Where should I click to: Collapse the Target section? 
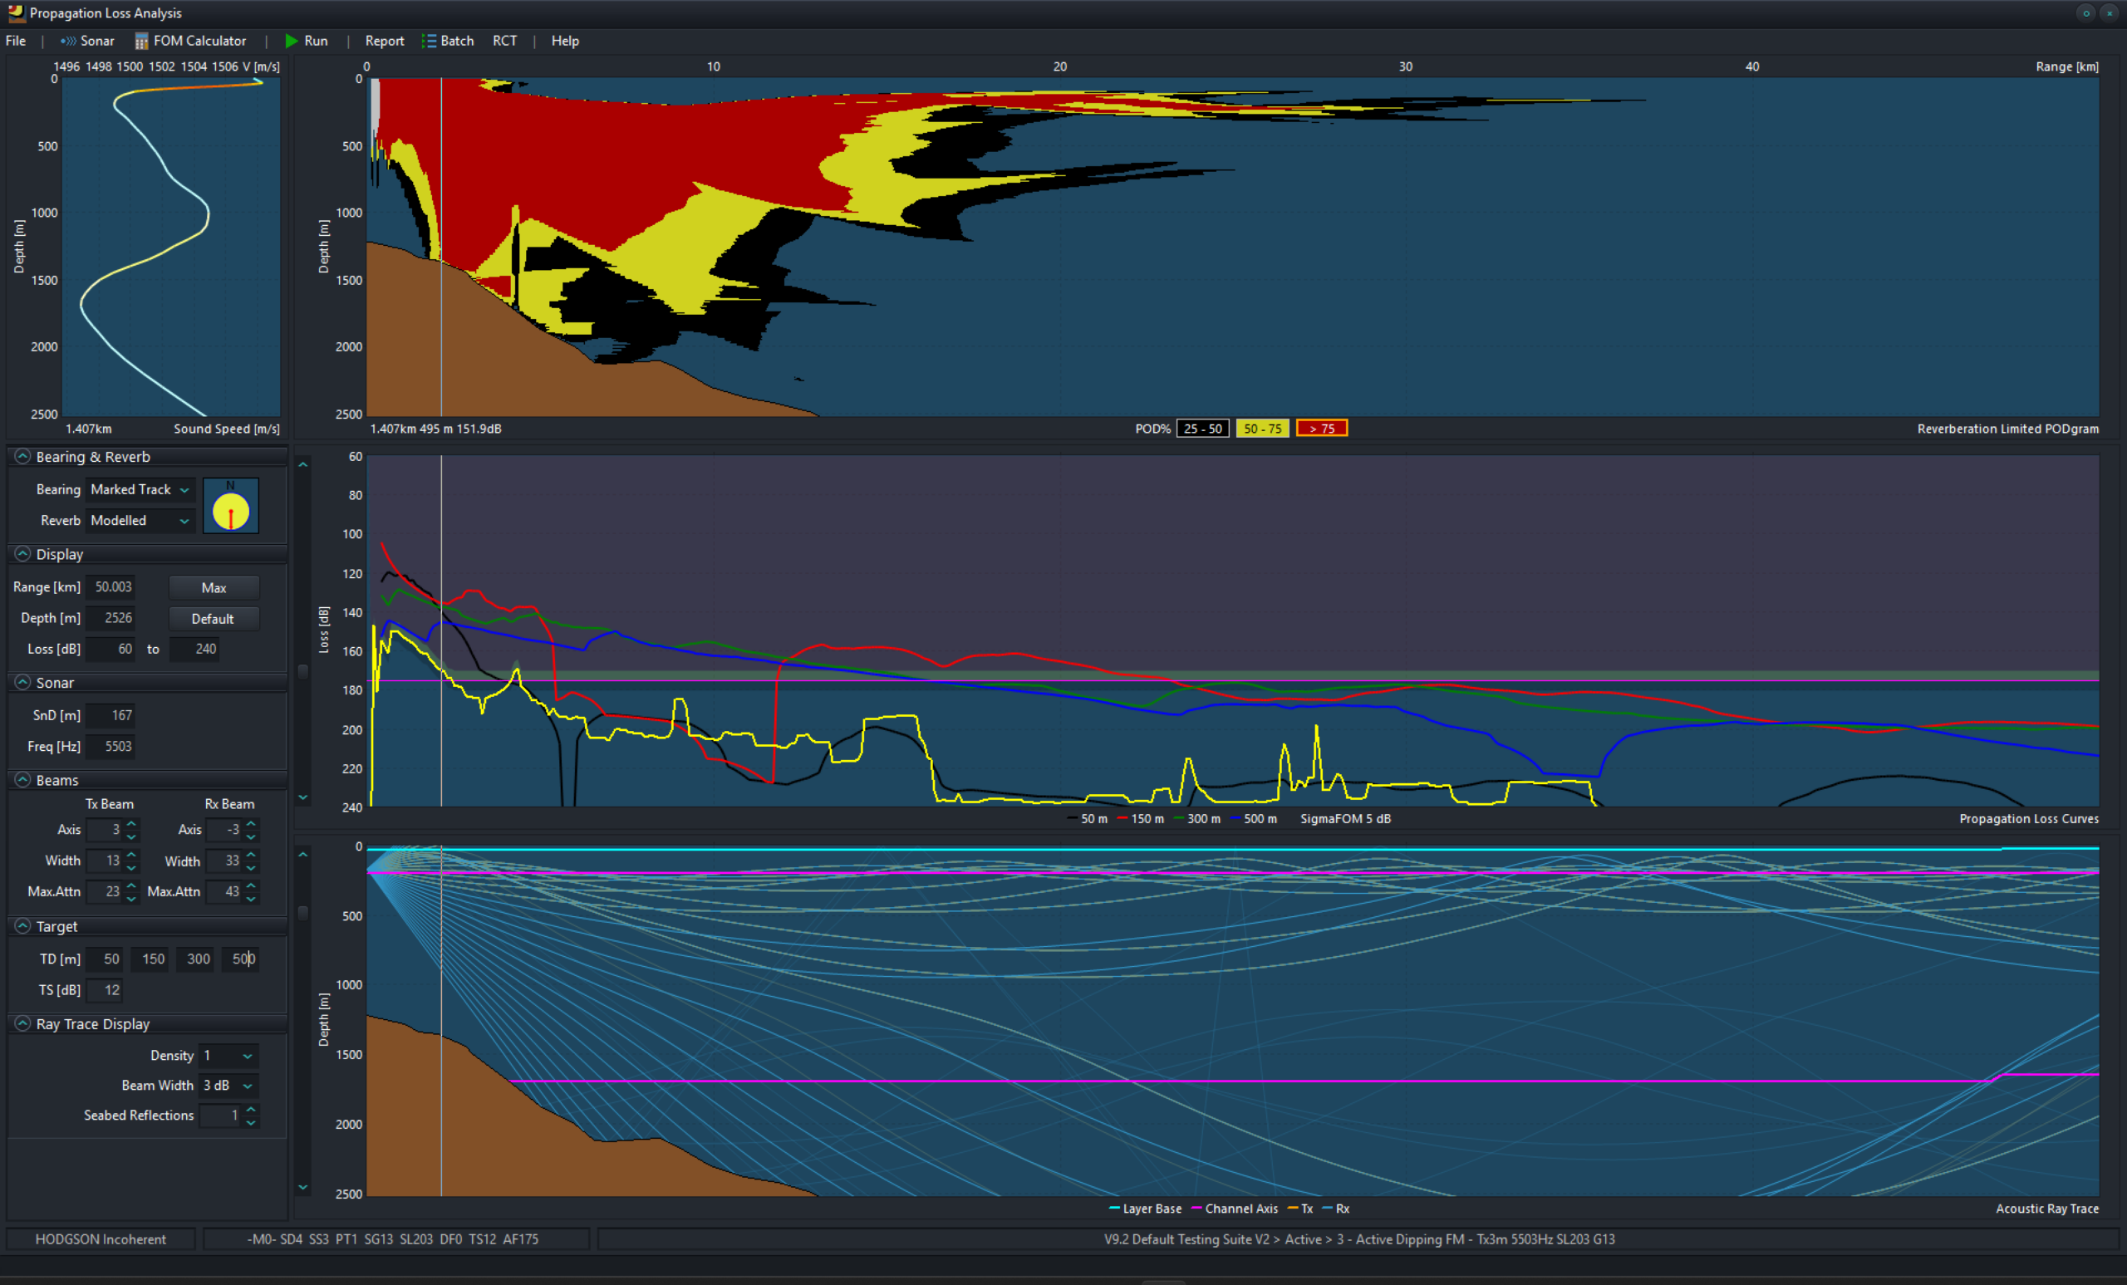[x=23, y=926]
